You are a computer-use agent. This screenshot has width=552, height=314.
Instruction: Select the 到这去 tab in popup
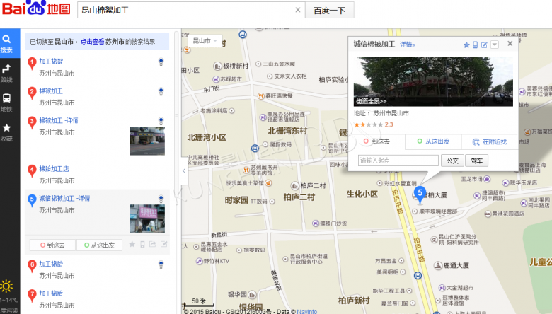click(376, 141)
